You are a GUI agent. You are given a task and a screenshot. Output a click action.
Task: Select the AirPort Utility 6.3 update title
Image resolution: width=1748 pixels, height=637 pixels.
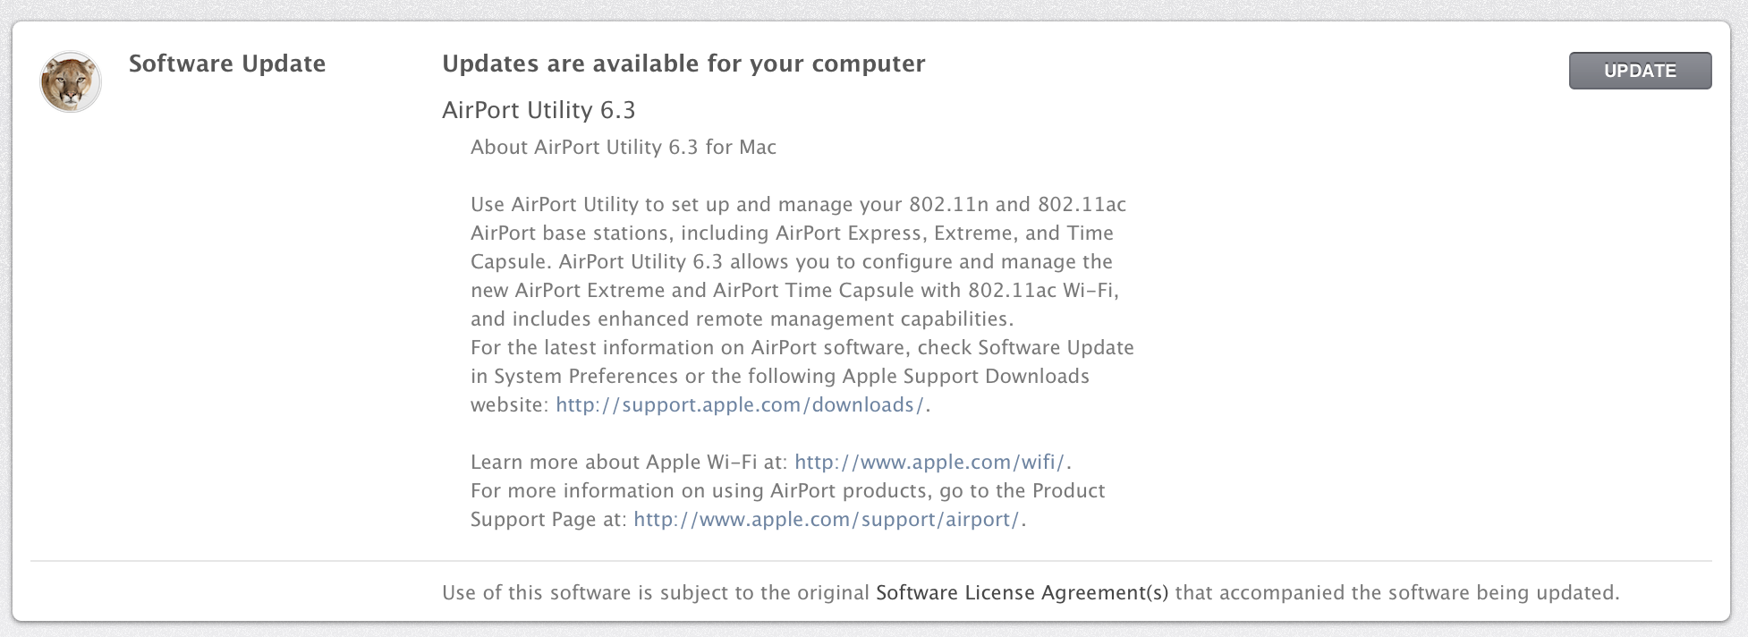[539, 110]
